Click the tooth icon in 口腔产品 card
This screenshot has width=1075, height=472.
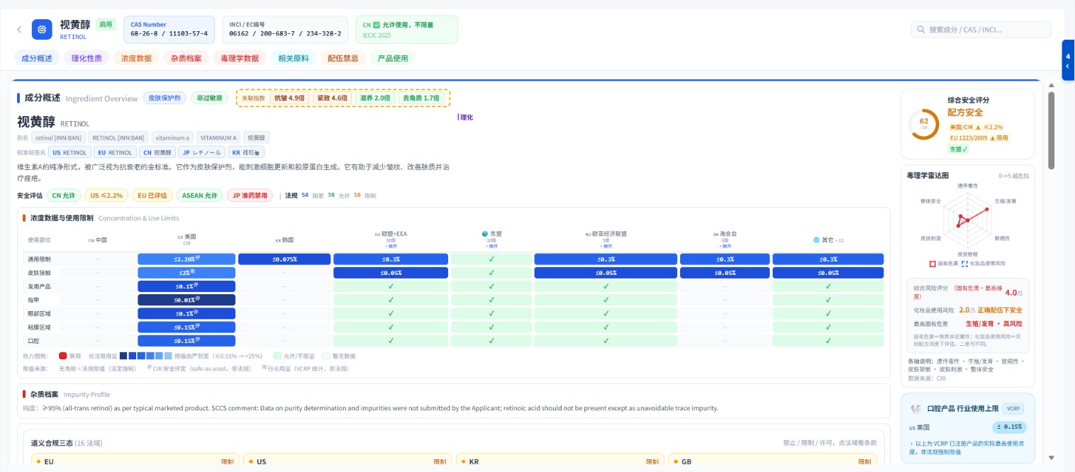915,409
